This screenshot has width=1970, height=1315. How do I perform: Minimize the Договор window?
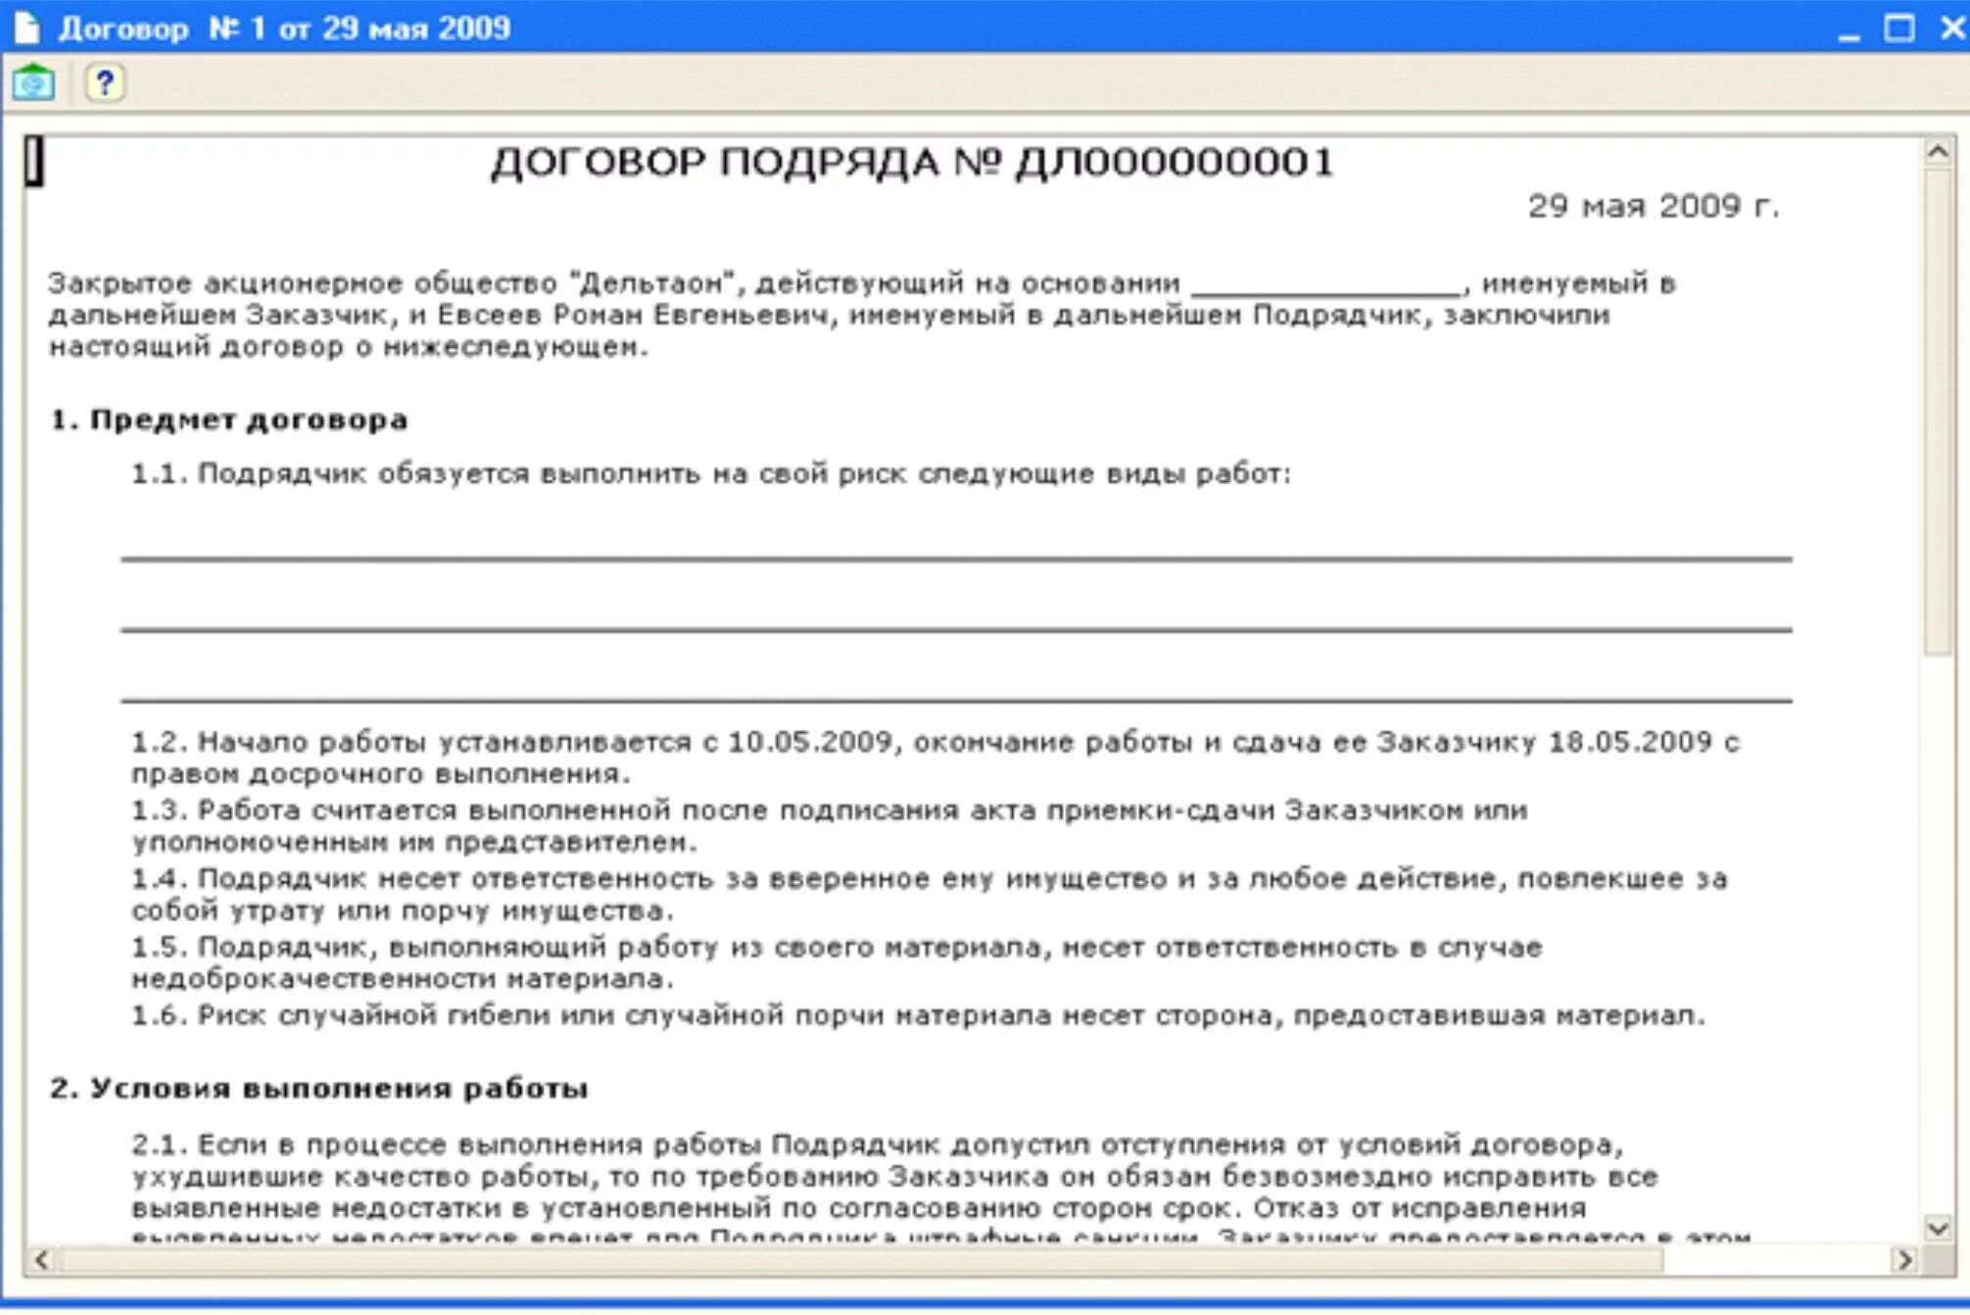tap(1848, 29)
